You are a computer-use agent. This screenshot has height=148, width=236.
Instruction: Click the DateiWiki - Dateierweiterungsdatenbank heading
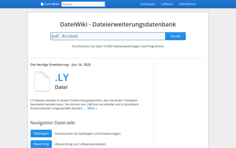click(x=118, y=24)
